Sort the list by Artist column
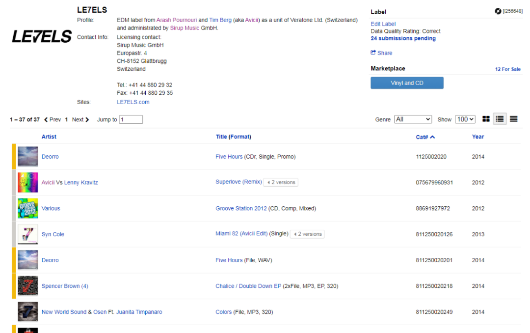530x333 pixels. click(49, 137)
